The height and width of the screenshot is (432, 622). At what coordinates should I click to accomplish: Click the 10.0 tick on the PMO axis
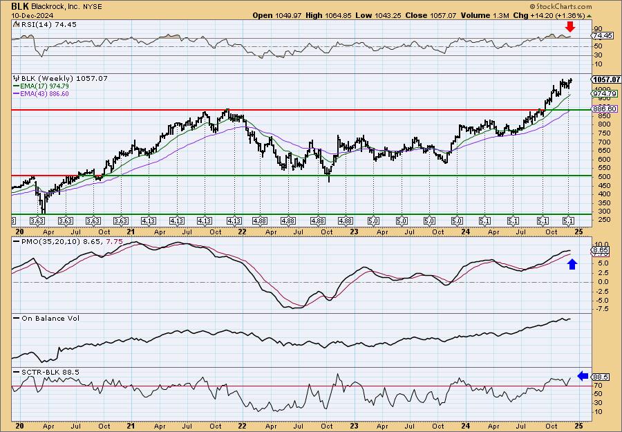602,245
